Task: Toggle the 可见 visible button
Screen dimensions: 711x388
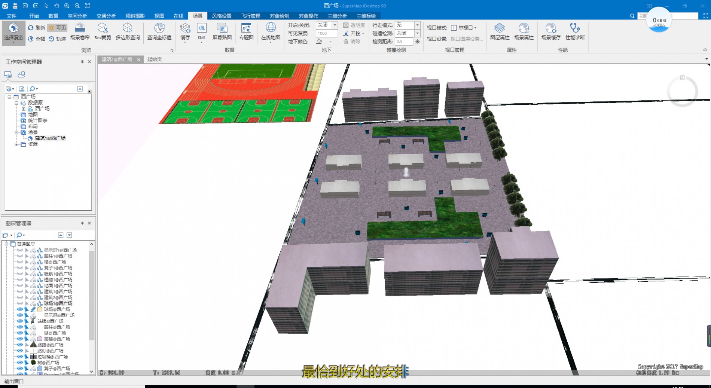Action: [x=57, y=28]
